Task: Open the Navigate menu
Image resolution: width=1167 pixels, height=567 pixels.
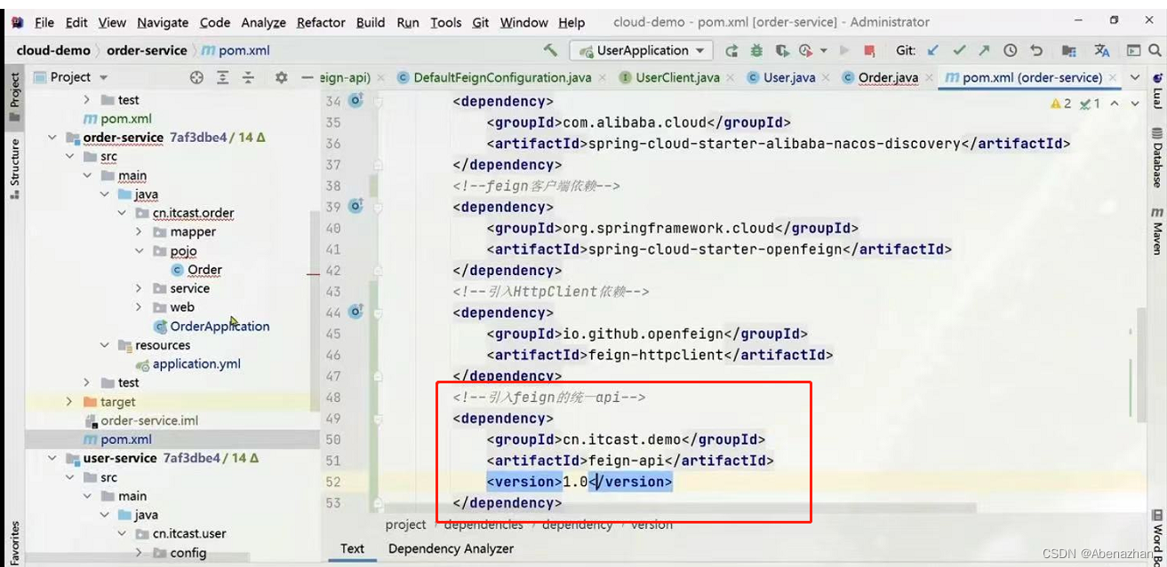Action: point(163,22)
